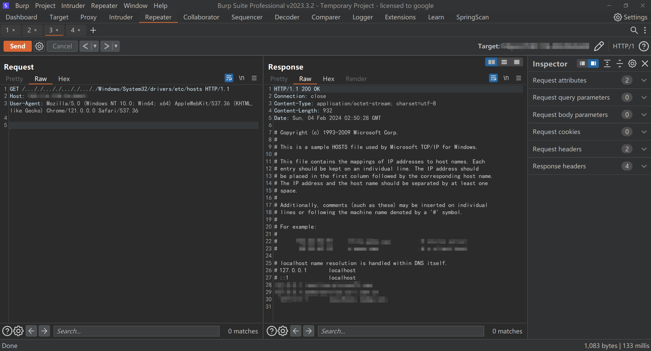This screenshot has height=351, width=651.
Task: Click the Response search input field
Action: 401,331
